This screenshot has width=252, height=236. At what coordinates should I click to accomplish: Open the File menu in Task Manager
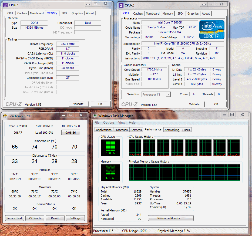[x=97, y=123]
